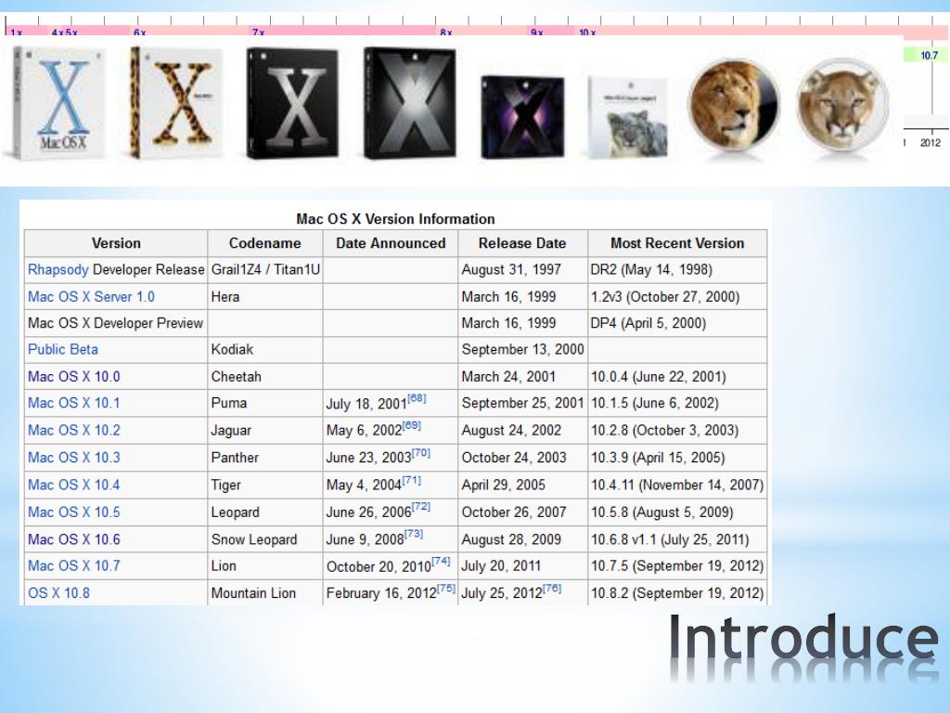The width and height of the screenshot is (950, 713).
Task: Click the Codename column header
Action: point(264,243)
